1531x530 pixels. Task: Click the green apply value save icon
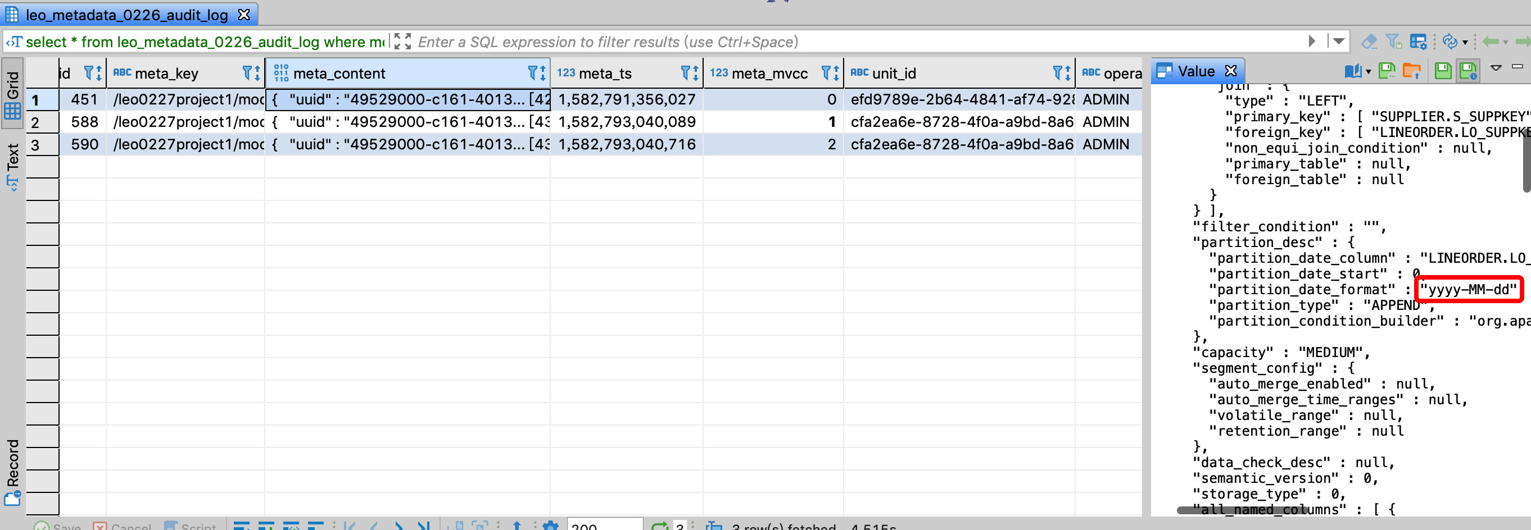(1442, 71)
